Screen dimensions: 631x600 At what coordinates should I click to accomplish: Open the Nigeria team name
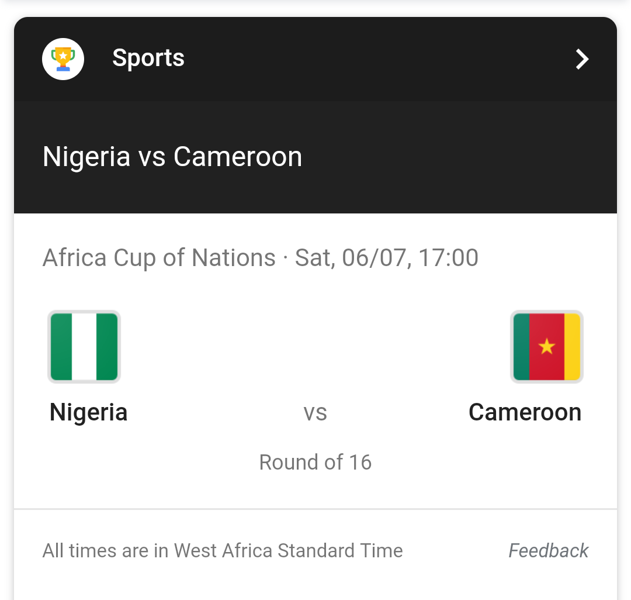[x=88, y=412]
